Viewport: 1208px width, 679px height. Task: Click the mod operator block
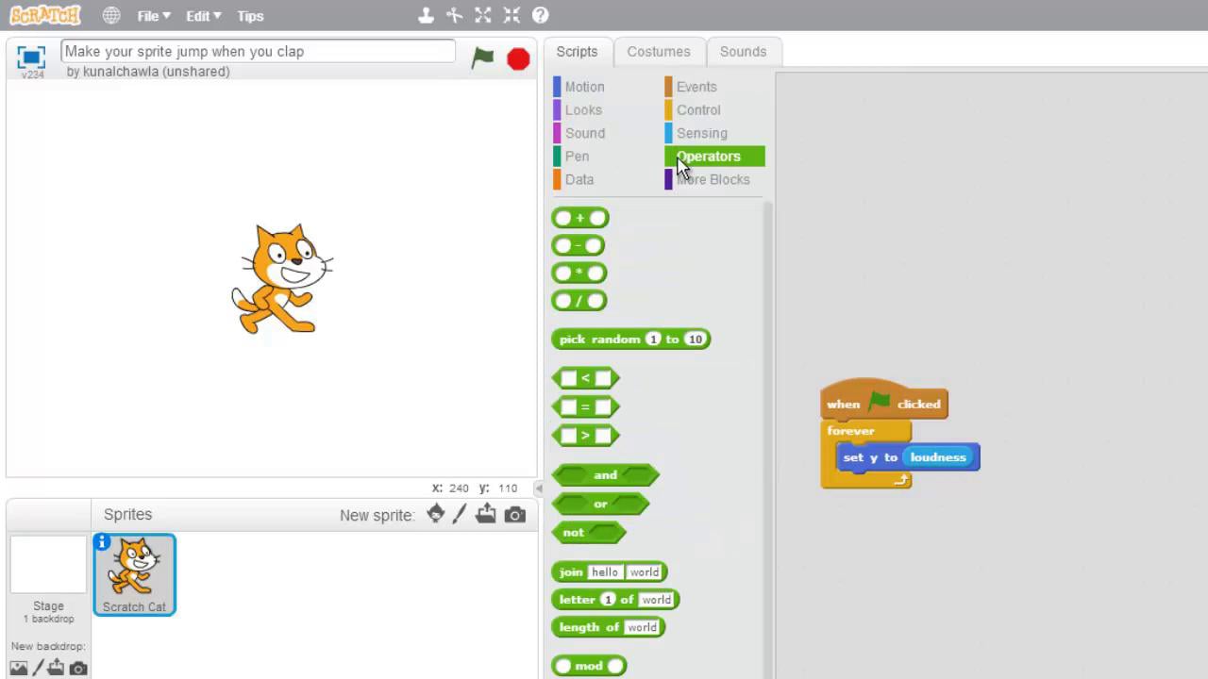[589, 666]
